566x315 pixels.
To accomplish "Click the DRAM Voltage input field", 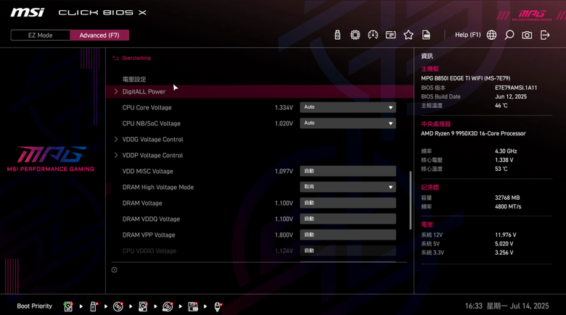I will (348, 203).
